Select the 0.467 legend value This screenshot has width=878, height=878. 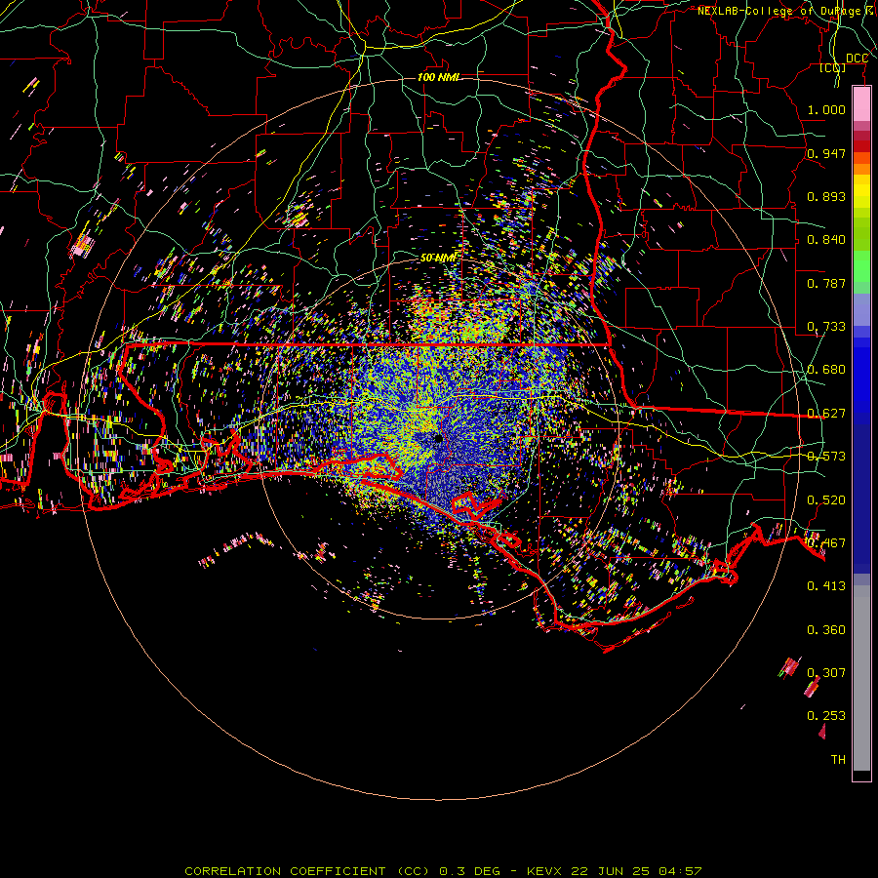tap(826, 542)
